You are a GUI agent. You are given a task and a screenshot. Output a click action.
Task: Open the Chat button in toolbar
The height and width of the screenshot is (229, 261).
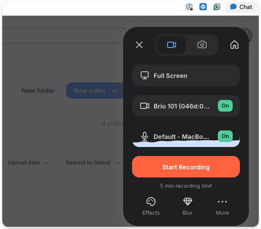click(241, 7)
